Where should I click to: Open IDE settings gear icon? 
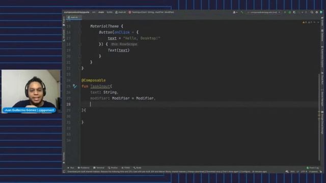(317, 12)
